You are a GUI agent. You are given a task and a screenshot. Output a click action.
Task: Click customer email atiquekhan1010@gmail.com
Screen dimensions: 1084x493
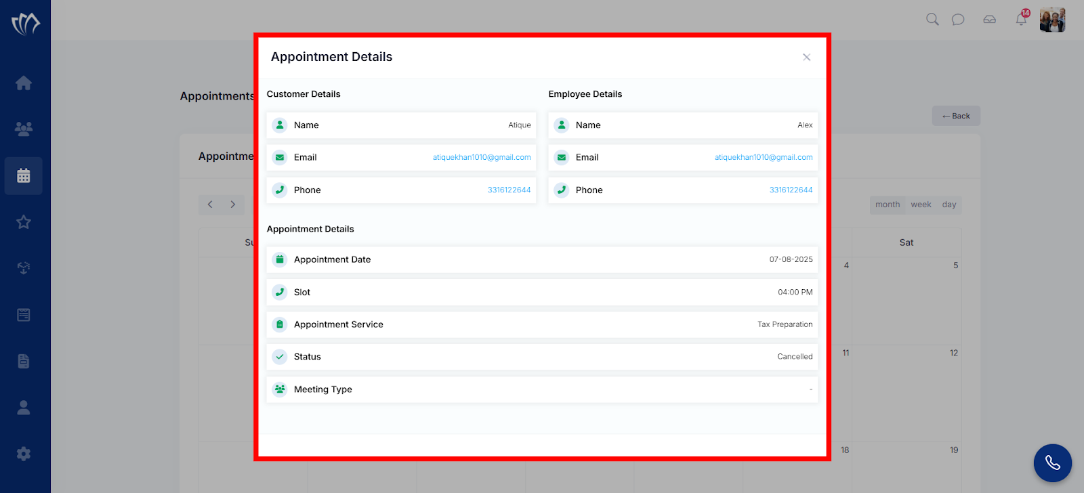482,157
